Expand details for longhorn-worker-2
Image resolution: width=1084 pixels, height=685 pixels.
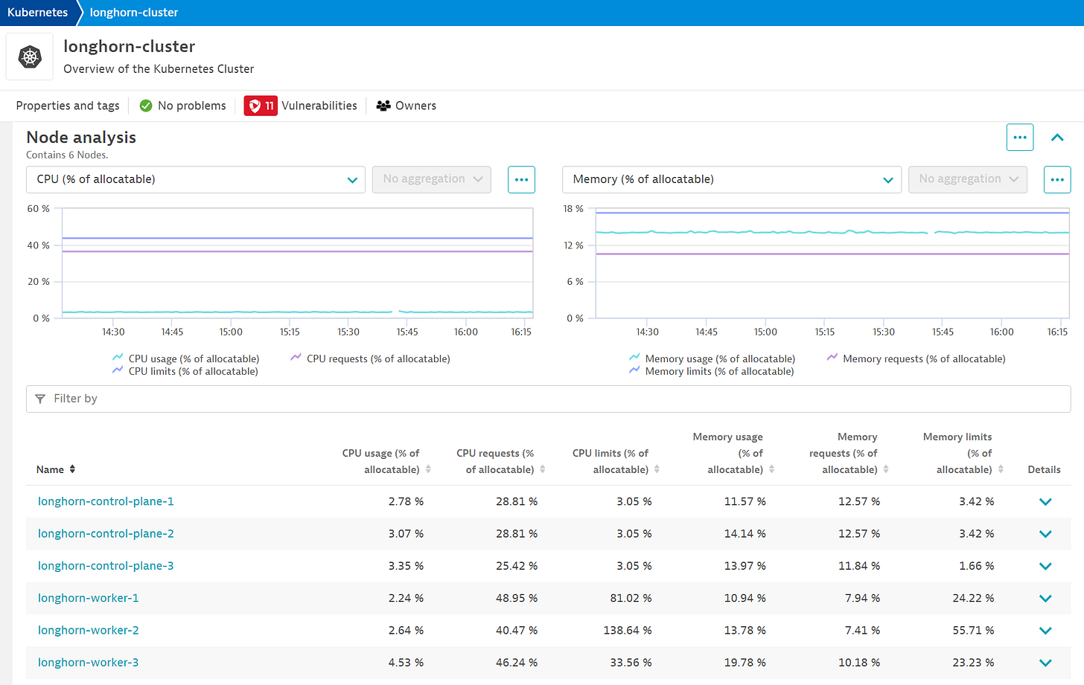point(1045,631)
